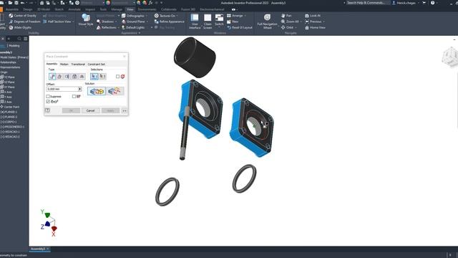This screenshot has width=458, height=258.
Task: Activate Second Selection button in Place Constraint
Action: 102,77
